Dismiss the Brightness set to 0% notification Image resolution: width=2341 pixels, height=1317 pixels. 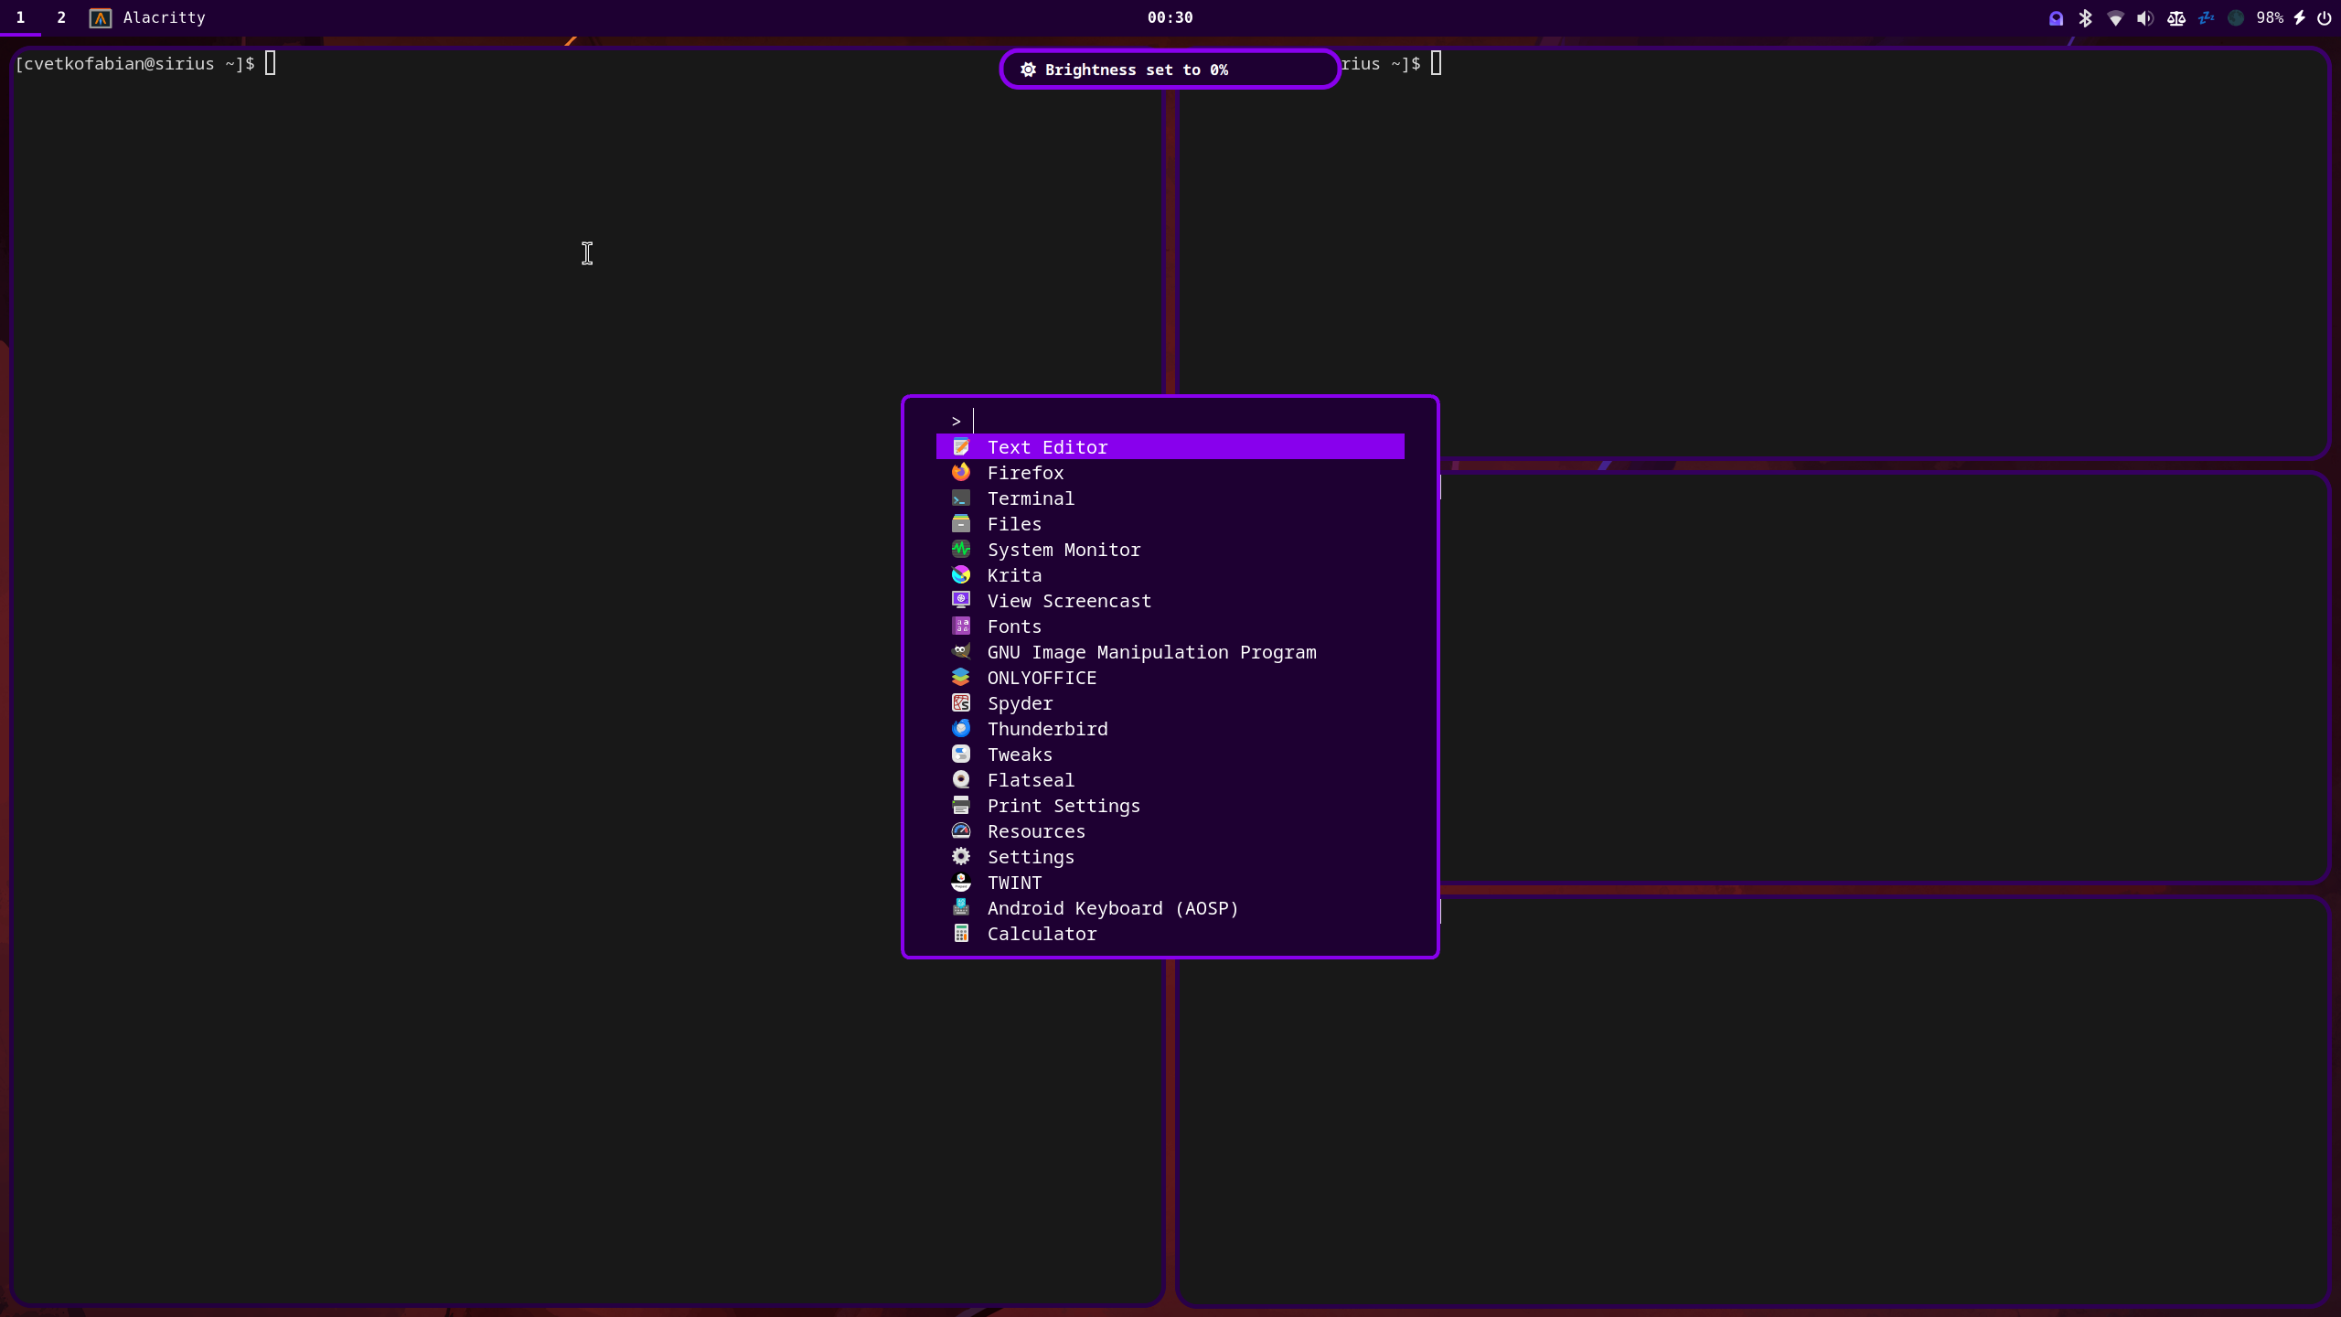pyautogui.click(x=1170, y=70)
